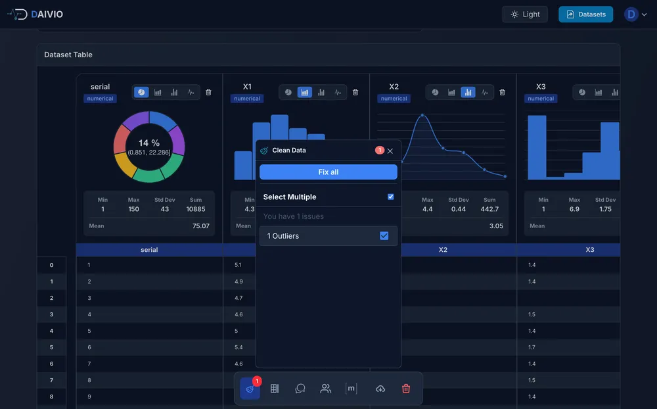
Task: Select the [m] formula icon in bottom toolbar
Action: (351, 388)
